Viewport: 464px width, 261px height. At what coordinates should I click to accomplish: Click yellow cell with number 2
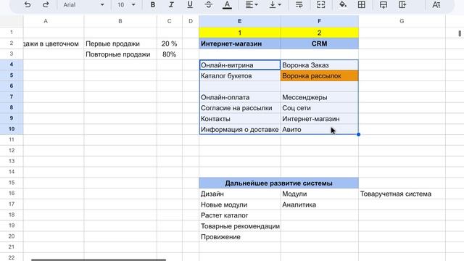click(x=319, y=33)
